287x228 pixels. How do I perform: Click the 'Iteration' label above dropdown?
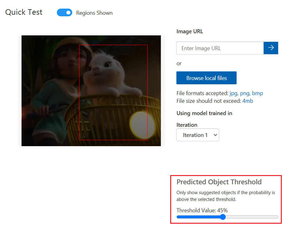pos(187,125)
